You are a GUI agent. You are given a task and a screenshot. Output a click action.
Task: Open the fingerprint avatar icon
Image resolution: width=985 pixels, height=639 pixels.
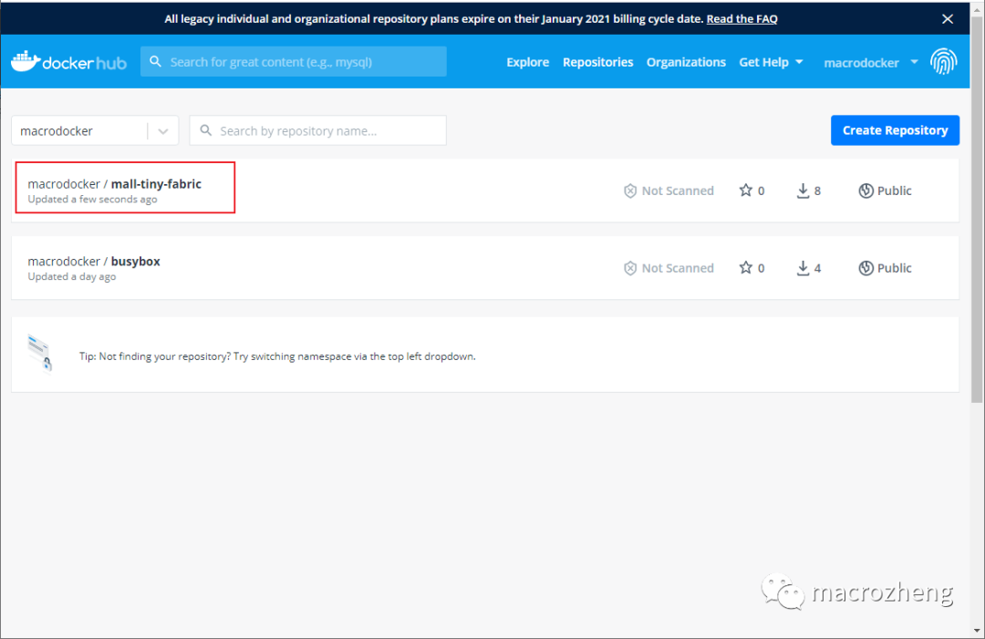coord(944,61)
